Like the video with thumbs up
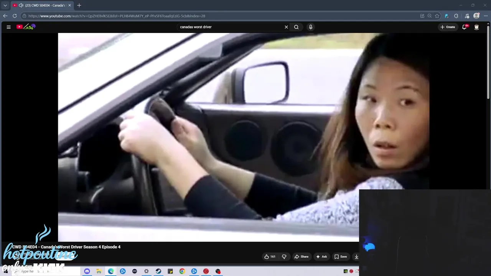This screenshot has width=491, height=276. tap(270, 257)
